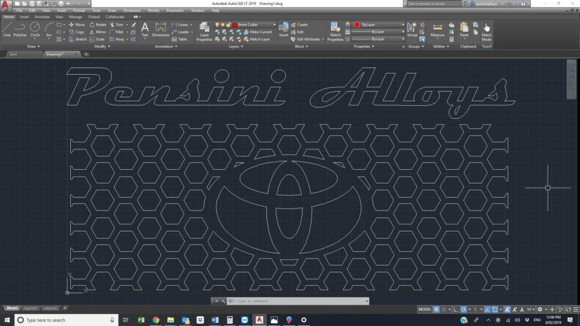Click Match Properties
Image resolution: width=580 pixels, height=326 pixels.
click(x=335, y=32)
